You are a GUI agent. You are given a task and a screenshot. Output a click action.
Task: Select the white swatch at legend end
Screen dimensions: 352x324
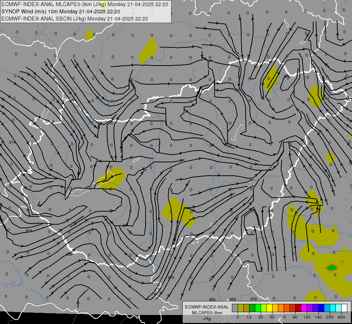coord(344,308)
